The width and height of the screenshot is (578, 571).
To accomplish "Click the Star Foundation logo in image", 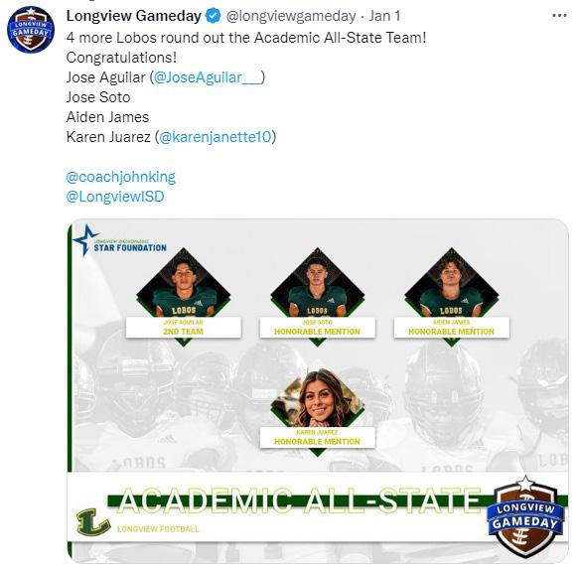I will click(120, 241).
